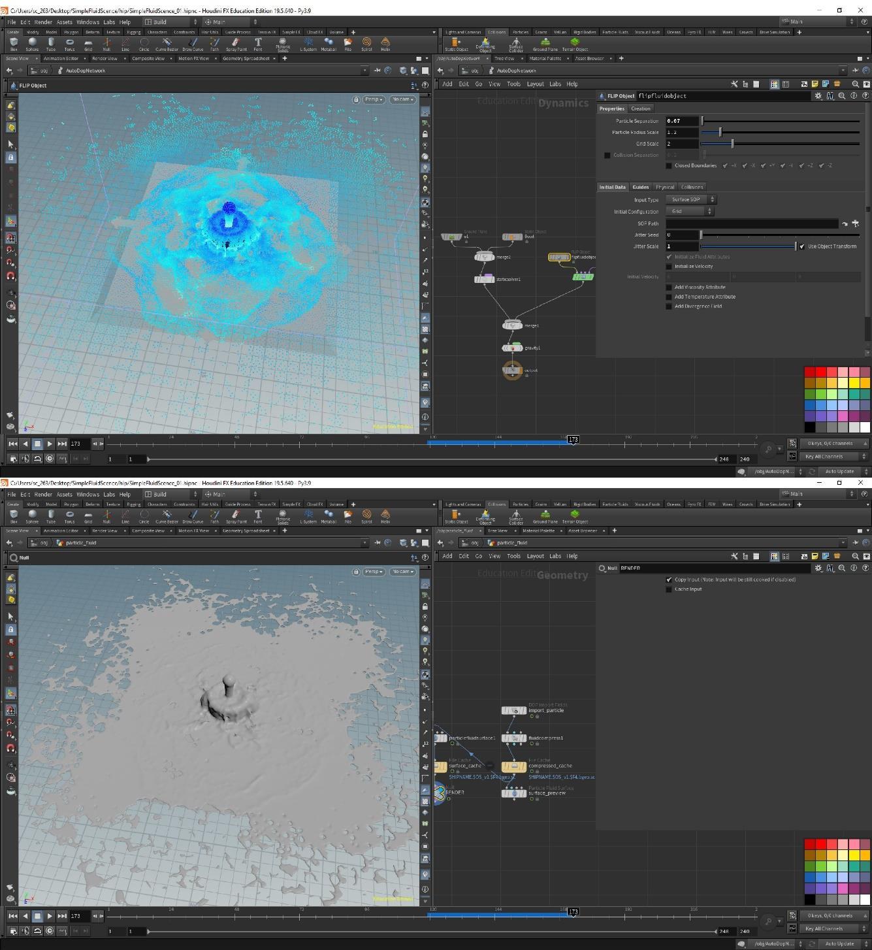872x950 pixels.
Task: Select the staticsolver1 node in upper network view
Action: tap(484, 279)
